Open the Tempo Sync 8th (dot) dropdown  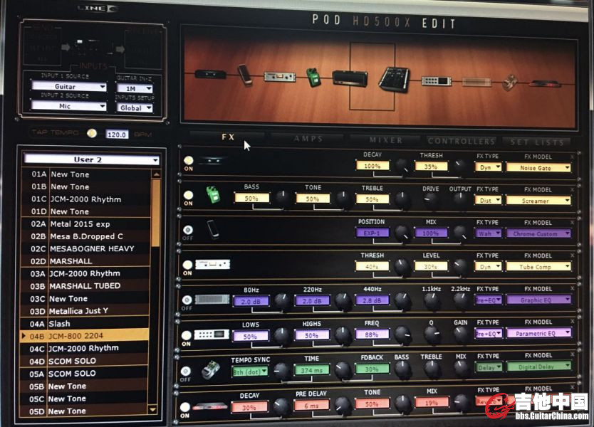click(x=250, y=371)
